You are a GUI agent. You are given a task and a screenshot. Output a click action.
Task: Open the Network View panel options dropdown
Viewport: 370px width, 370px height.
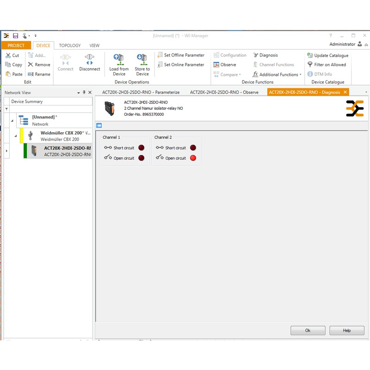79,93
